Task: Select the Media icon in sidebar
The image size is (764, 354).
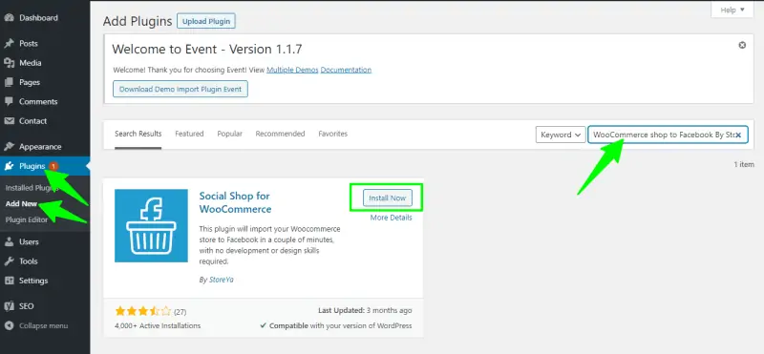Action: coord(9,63)
